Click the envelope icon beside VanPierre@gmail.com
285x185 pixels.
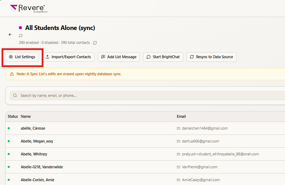click(x=178, y=167)
